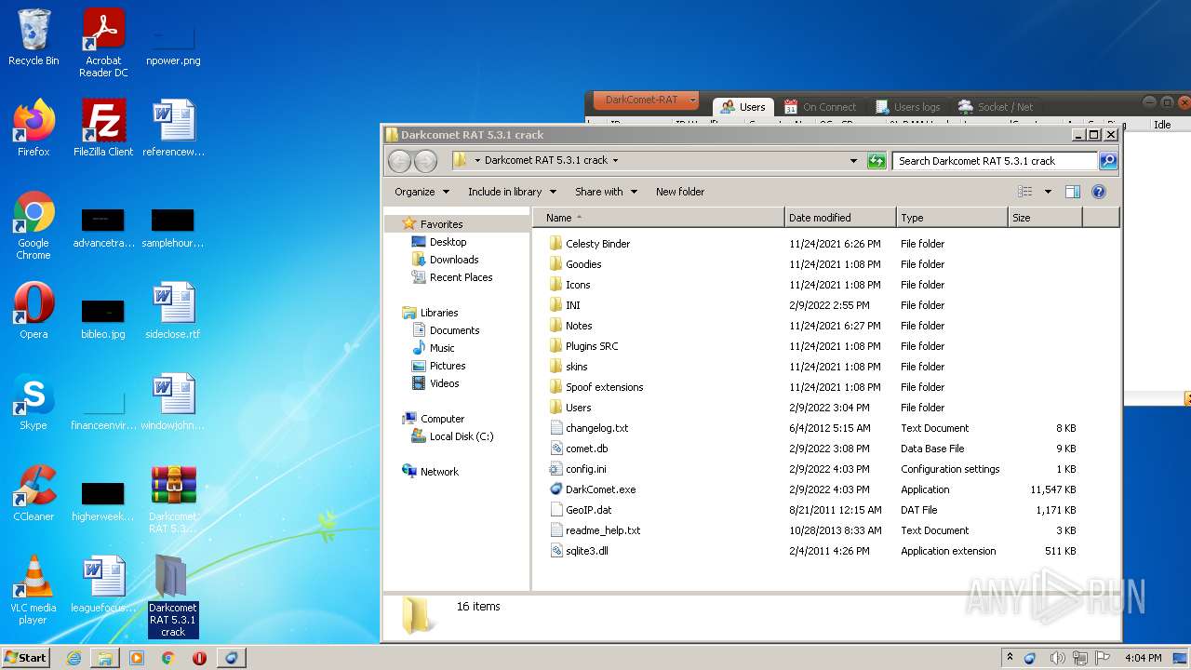
Task: Click the search magnifier icon
Action: click(x=1107, y=161)
